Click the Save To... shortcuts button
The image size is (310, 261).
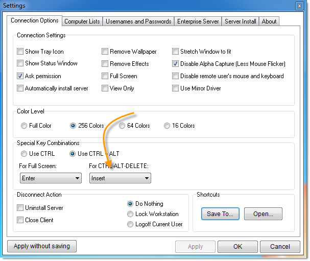[x=220, y=213]
